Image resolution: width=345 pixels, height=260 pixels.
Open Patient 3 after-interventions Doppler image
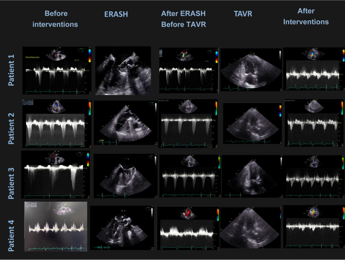314,176
